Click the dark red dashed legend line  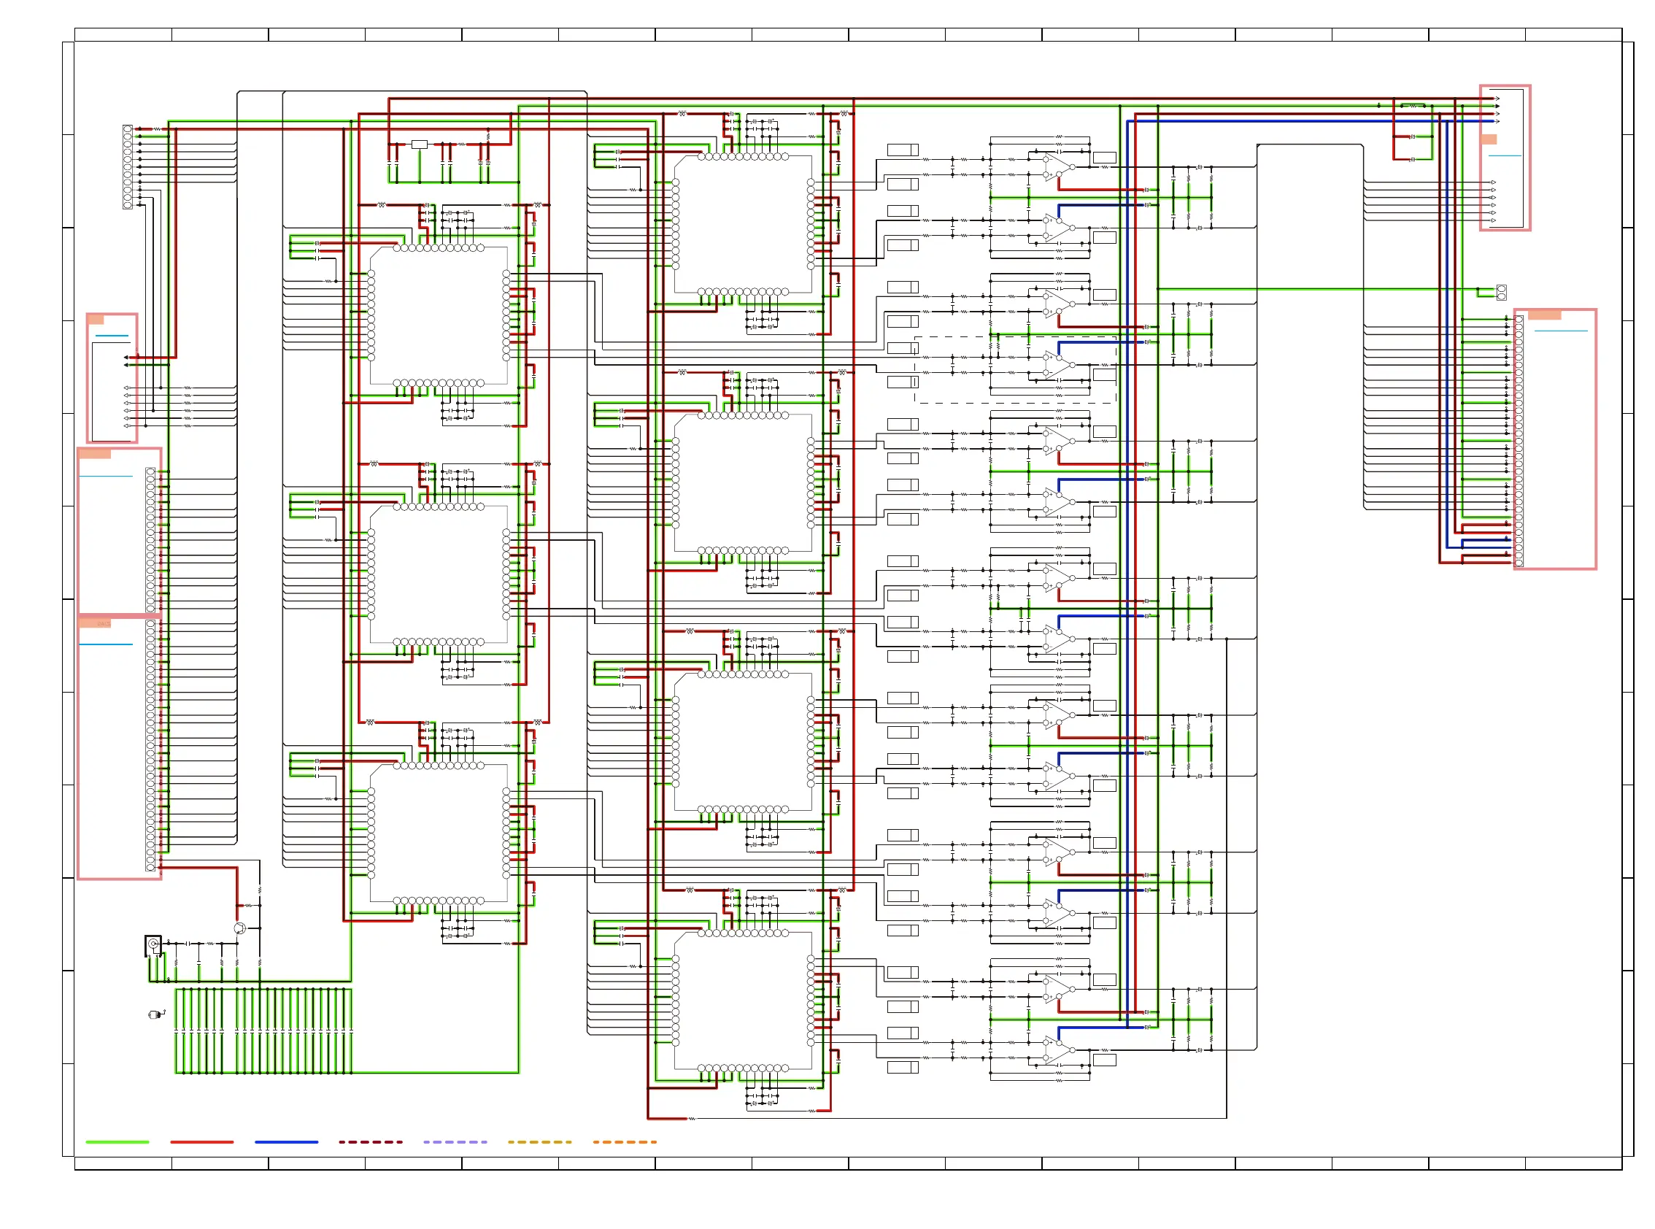click(371, 1141)
